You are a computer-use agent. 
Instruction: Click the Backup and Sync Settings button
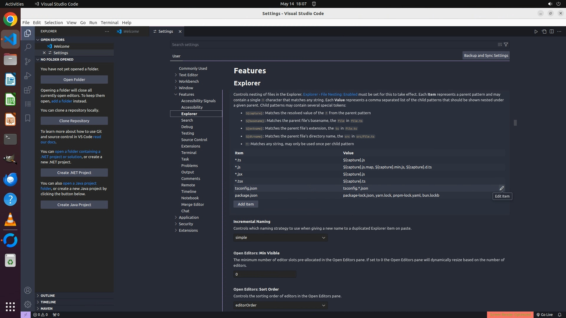[486, 55]
